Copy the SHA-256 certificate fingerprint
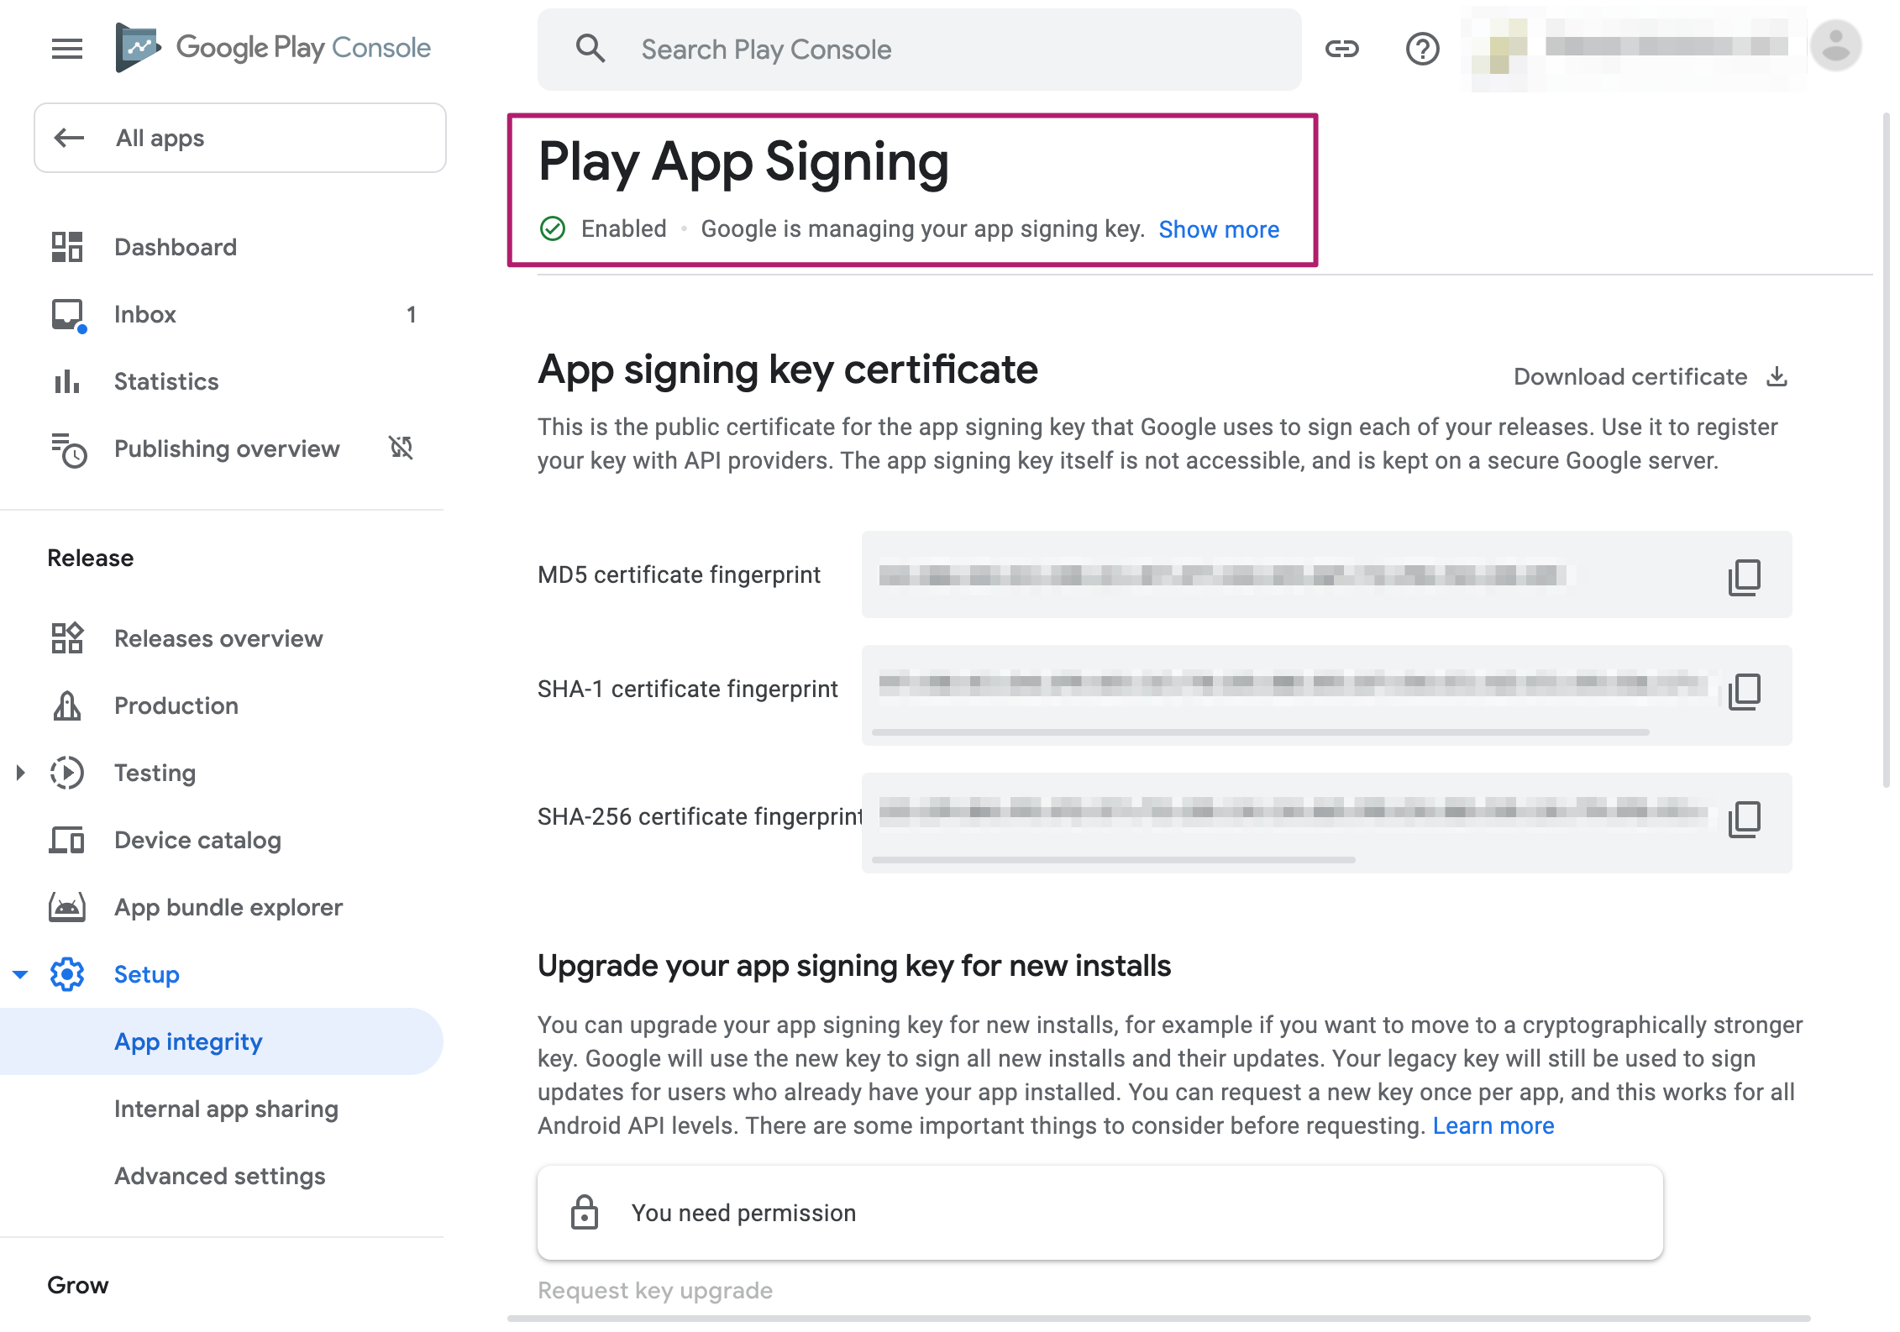This screenshot has height=1332, width=1900. 1744,821
